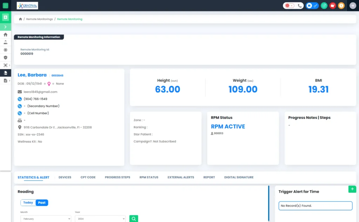This screenshot has width=359, height=222.
Task: Open the apps grid icon top-left
Action: tap(5, 5)
